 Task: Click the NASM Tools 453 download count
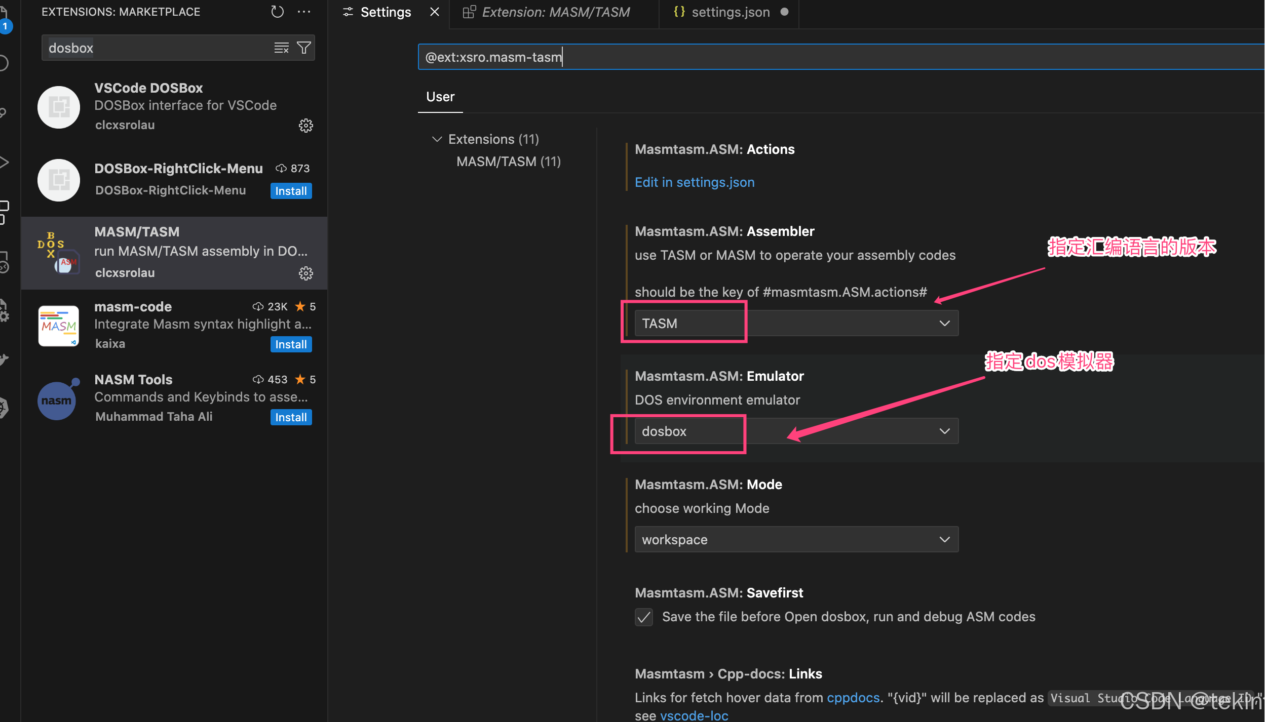[x=270, y=379]
